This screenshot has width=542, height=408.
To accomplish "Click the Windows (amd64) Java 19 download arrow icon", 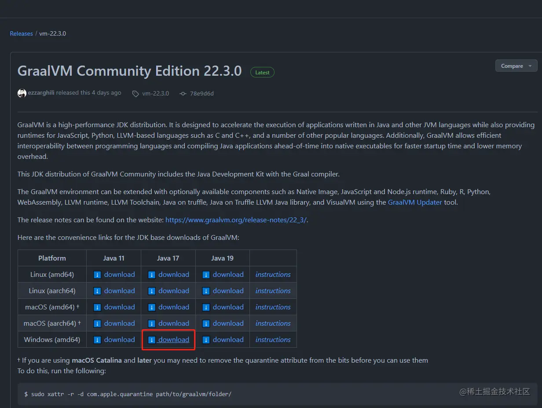I will point(206,340).
